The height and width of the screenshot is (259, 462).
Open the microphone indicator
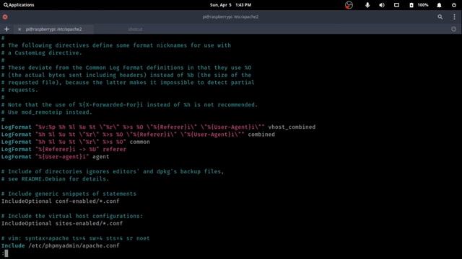pyautogui.click(x=367, y=5)
